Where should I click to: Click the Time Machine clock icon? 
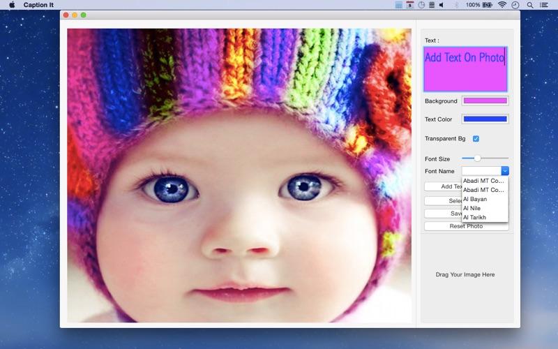click(x=515, y=5)
